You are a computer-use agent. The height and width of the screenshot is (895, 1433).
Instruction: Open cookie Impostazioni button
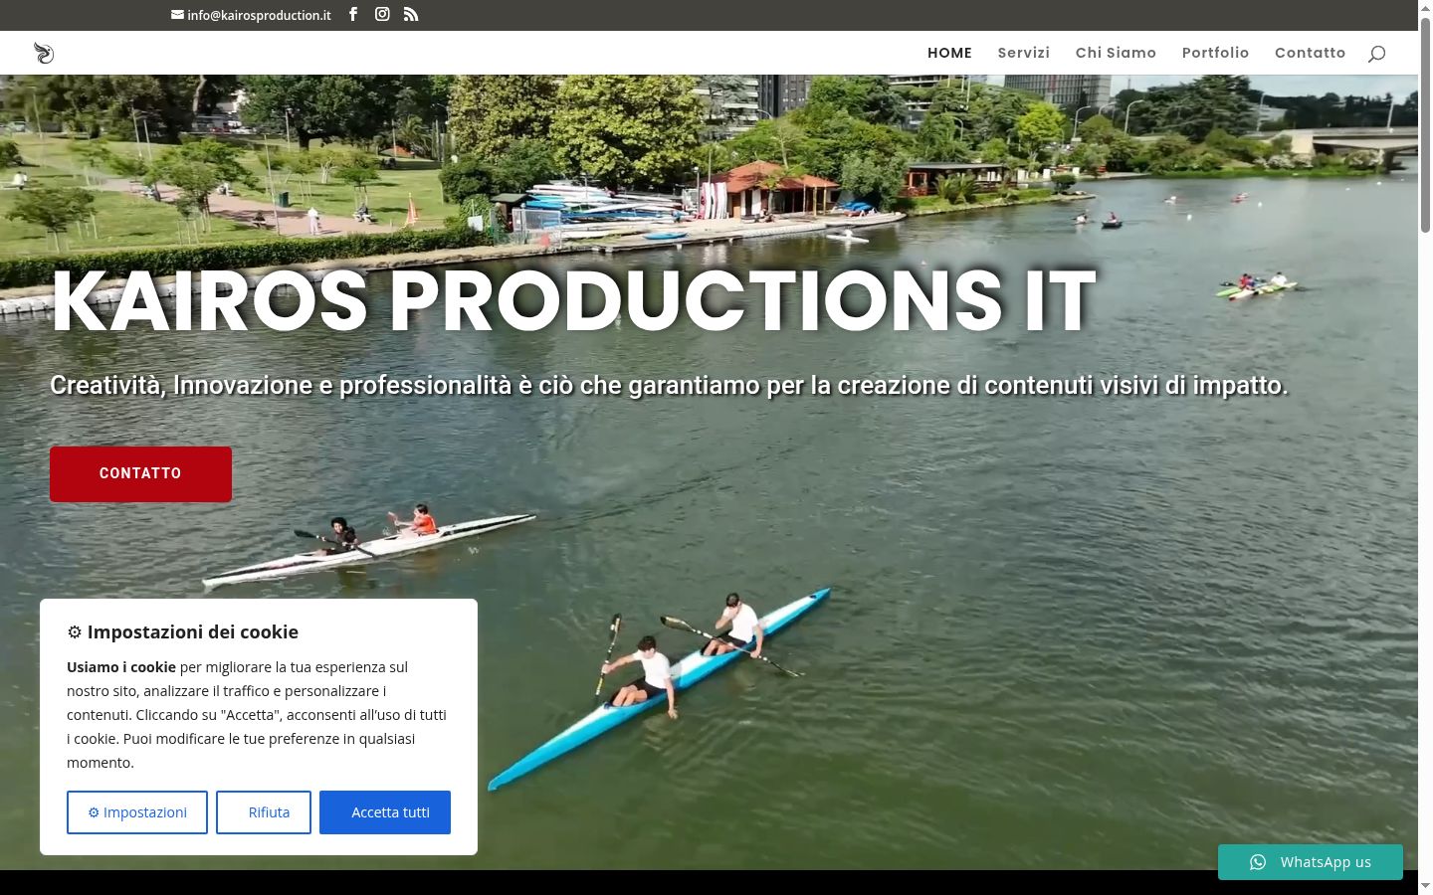coord(137,812)
